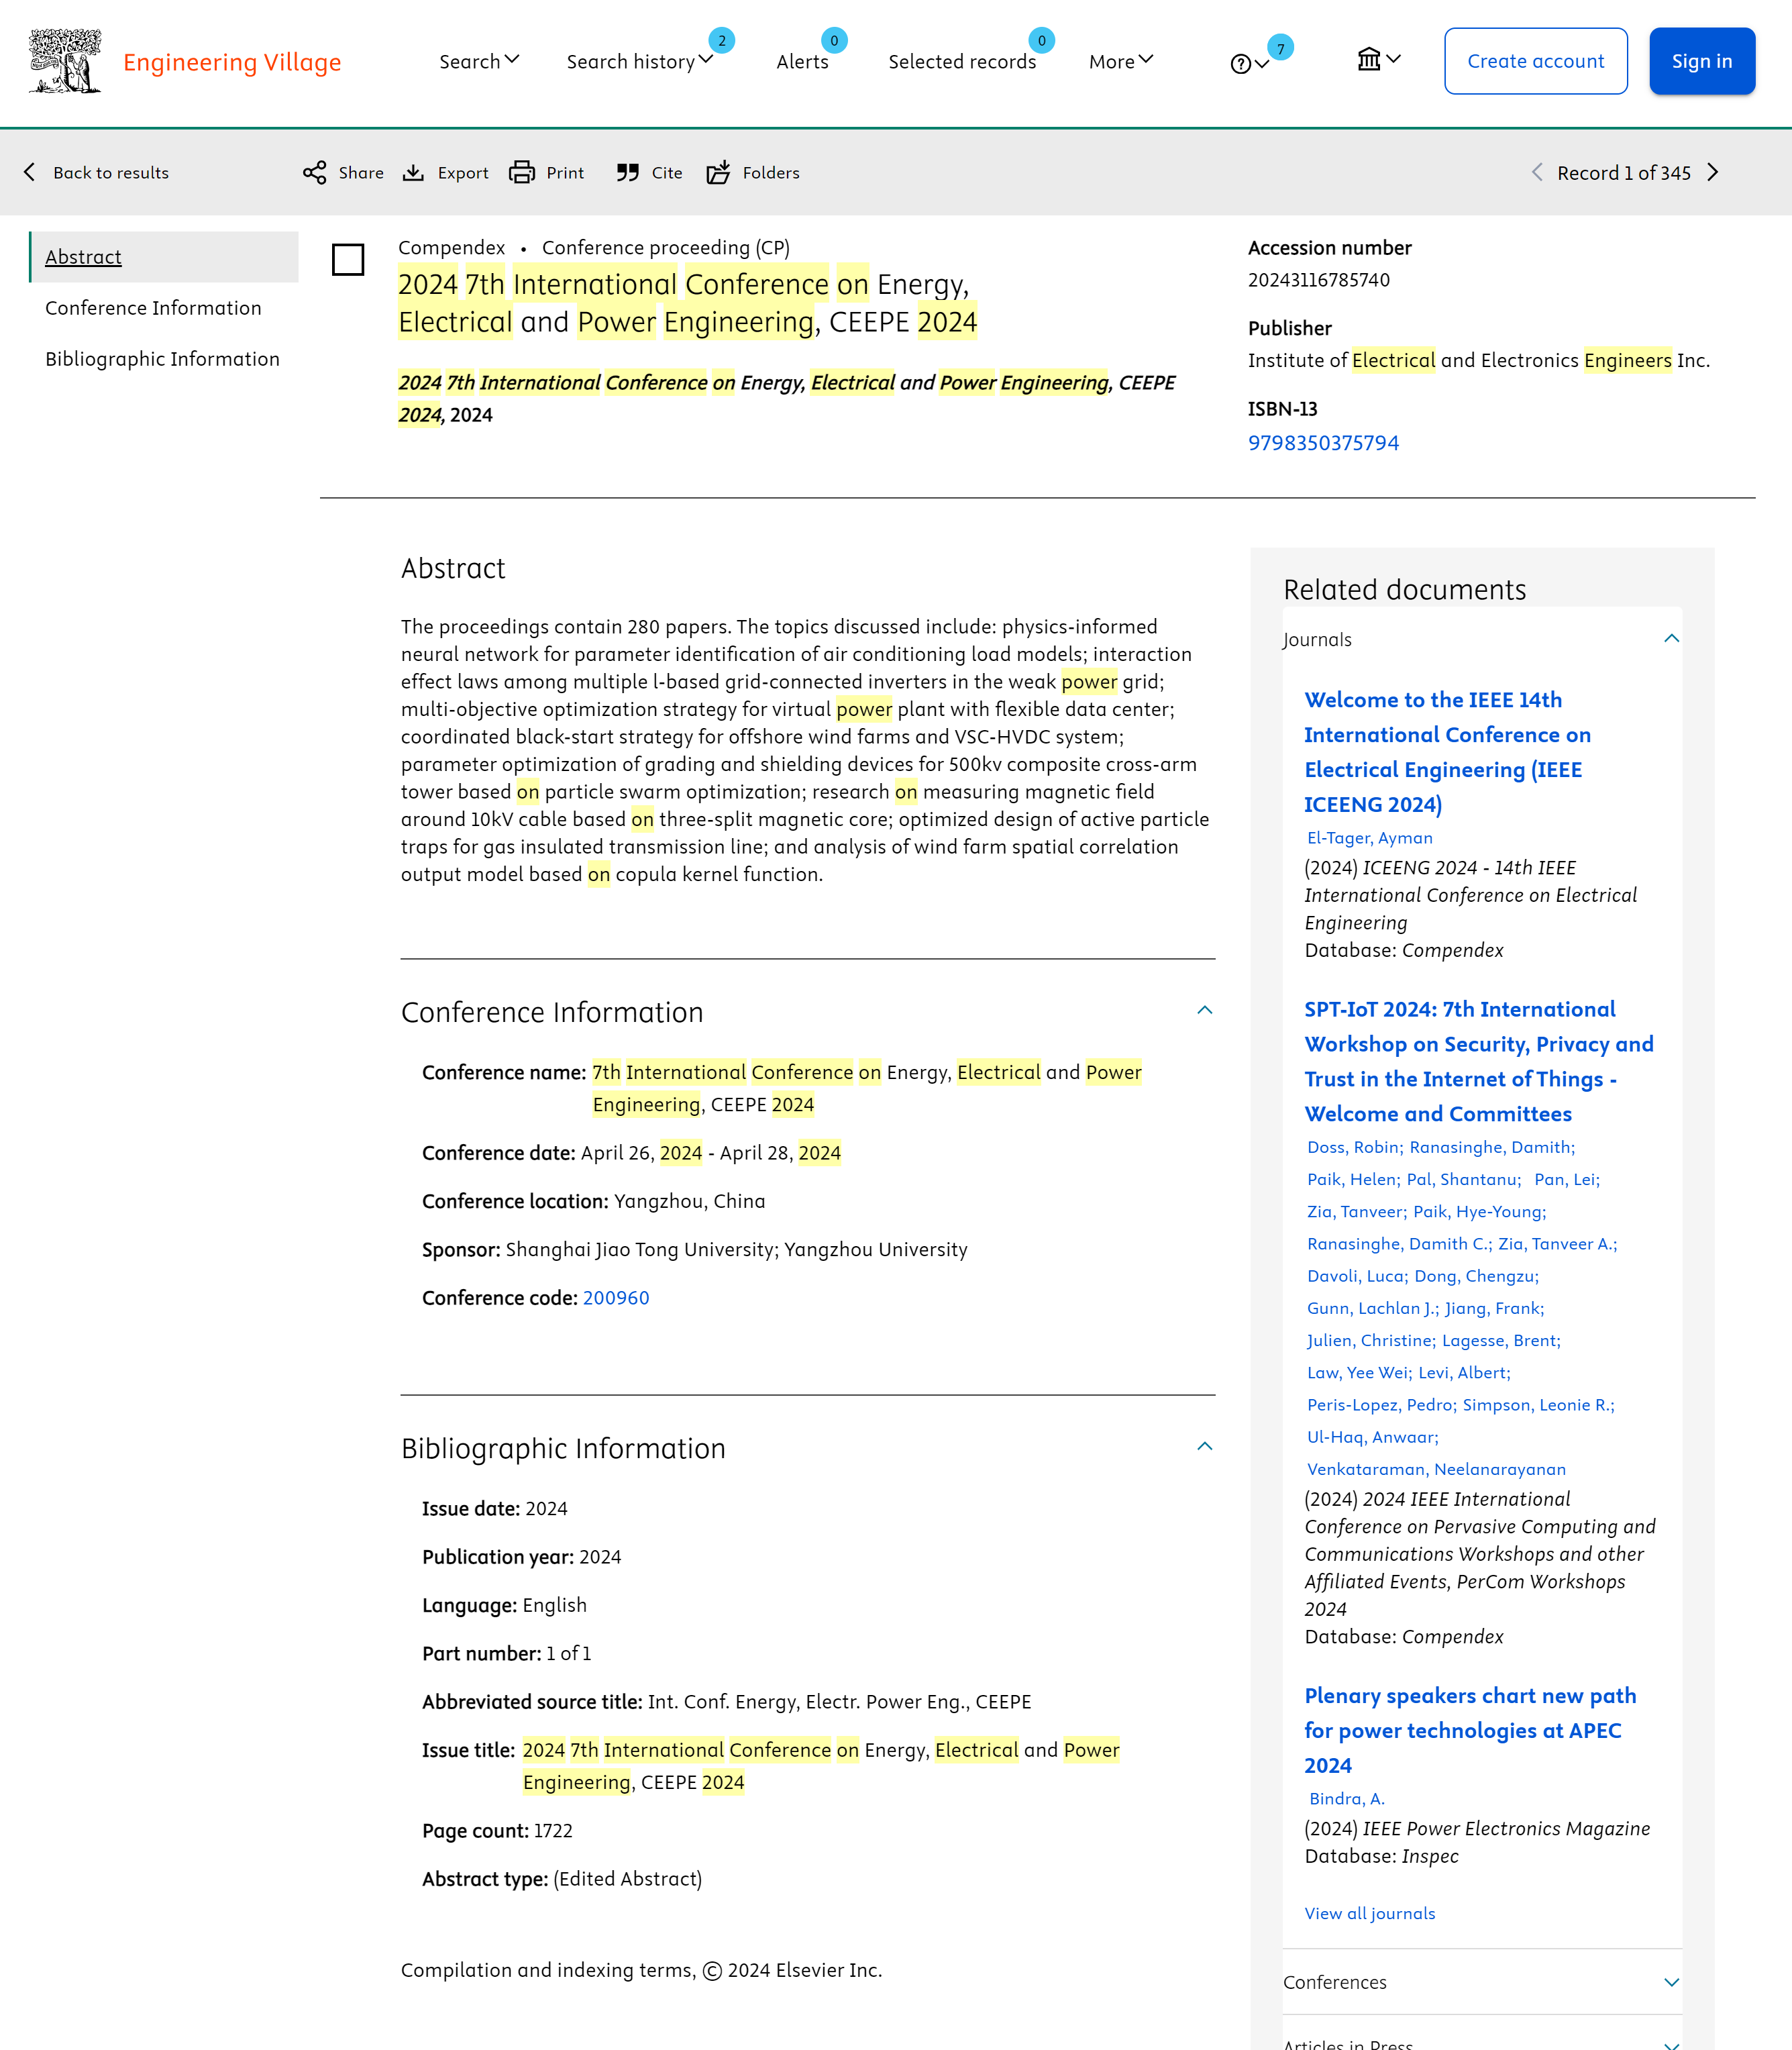Viewport: 1792px width, 2050px height.
Task: Open Alerts page
Action: (802, 61)
